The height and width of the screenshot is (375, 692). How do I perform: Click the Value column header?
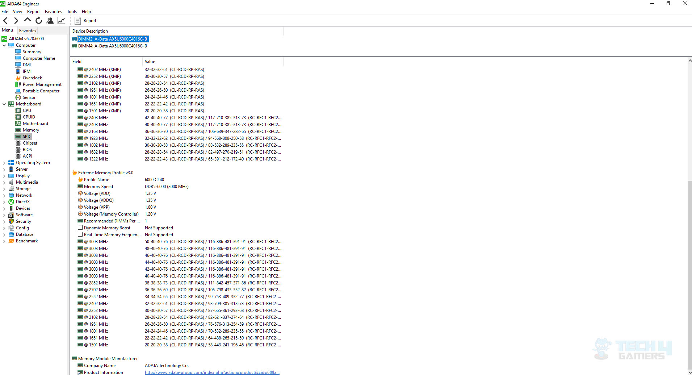213,62
